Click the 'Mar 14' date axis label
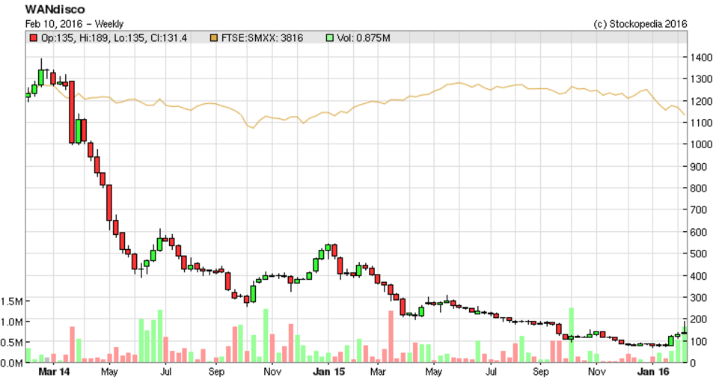This screenshot has width=722, height=389. point(54,372)
